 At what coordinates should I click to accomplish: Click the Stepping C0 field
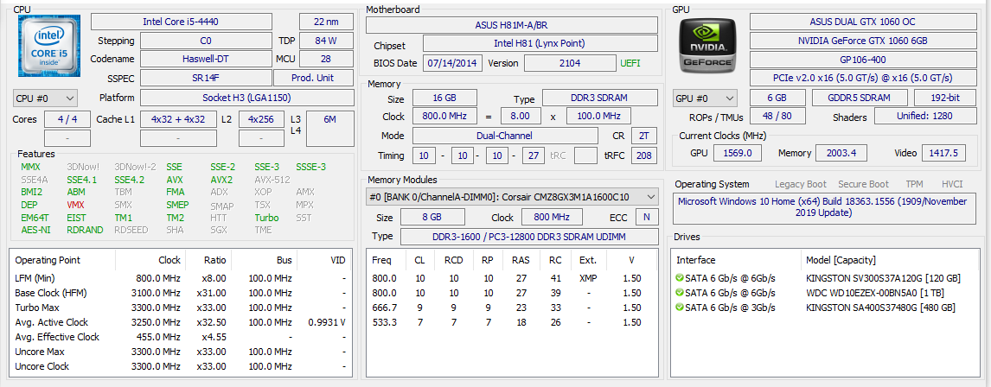point(206,41)
